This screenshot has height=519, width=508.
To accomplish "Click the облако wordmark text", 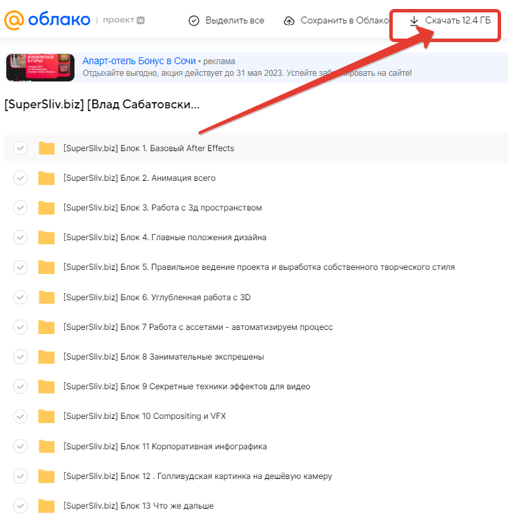I will click(59, 20).
